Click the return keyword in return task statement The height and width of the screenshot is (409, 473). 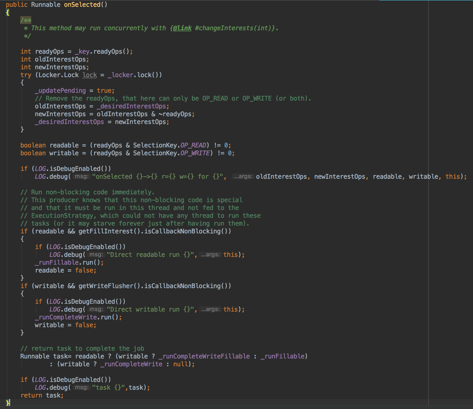click(x=31, y=395)
